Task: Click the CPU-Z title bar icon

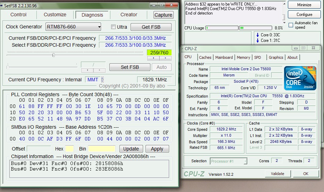Action: click(182, 48)
